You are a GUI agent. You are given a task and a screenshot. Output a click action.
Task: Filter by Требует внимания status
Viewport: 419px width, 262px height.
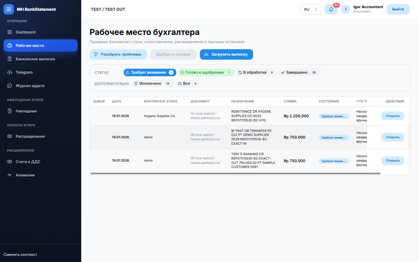[x=150, y=72]
